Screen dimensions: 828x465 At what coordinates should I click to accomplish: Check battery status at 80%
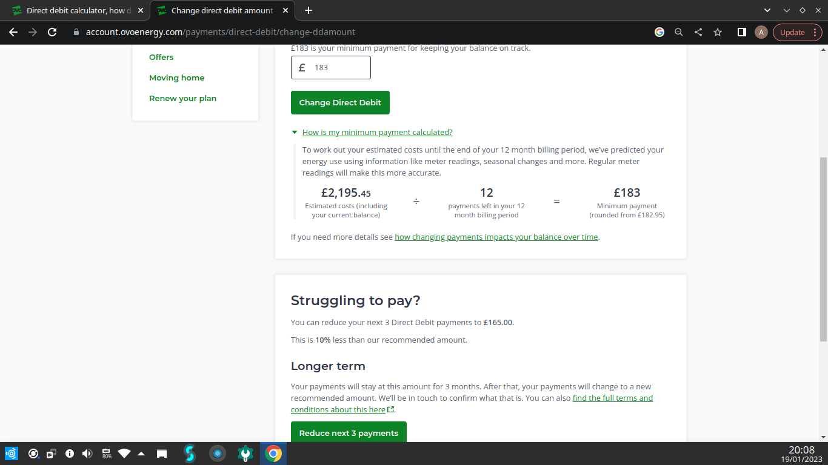coord(107,453)
